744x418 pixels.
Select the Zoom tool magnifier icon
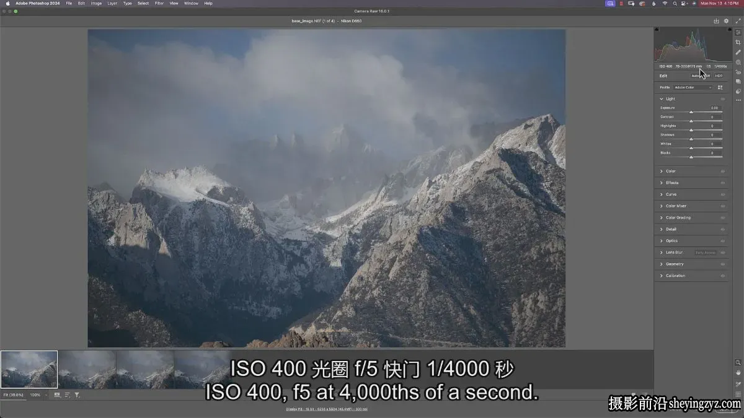coord(738,362)
